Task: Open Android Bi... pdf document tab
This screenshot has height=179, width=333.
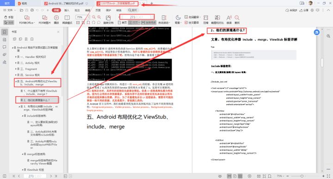Action: [66, 3]
